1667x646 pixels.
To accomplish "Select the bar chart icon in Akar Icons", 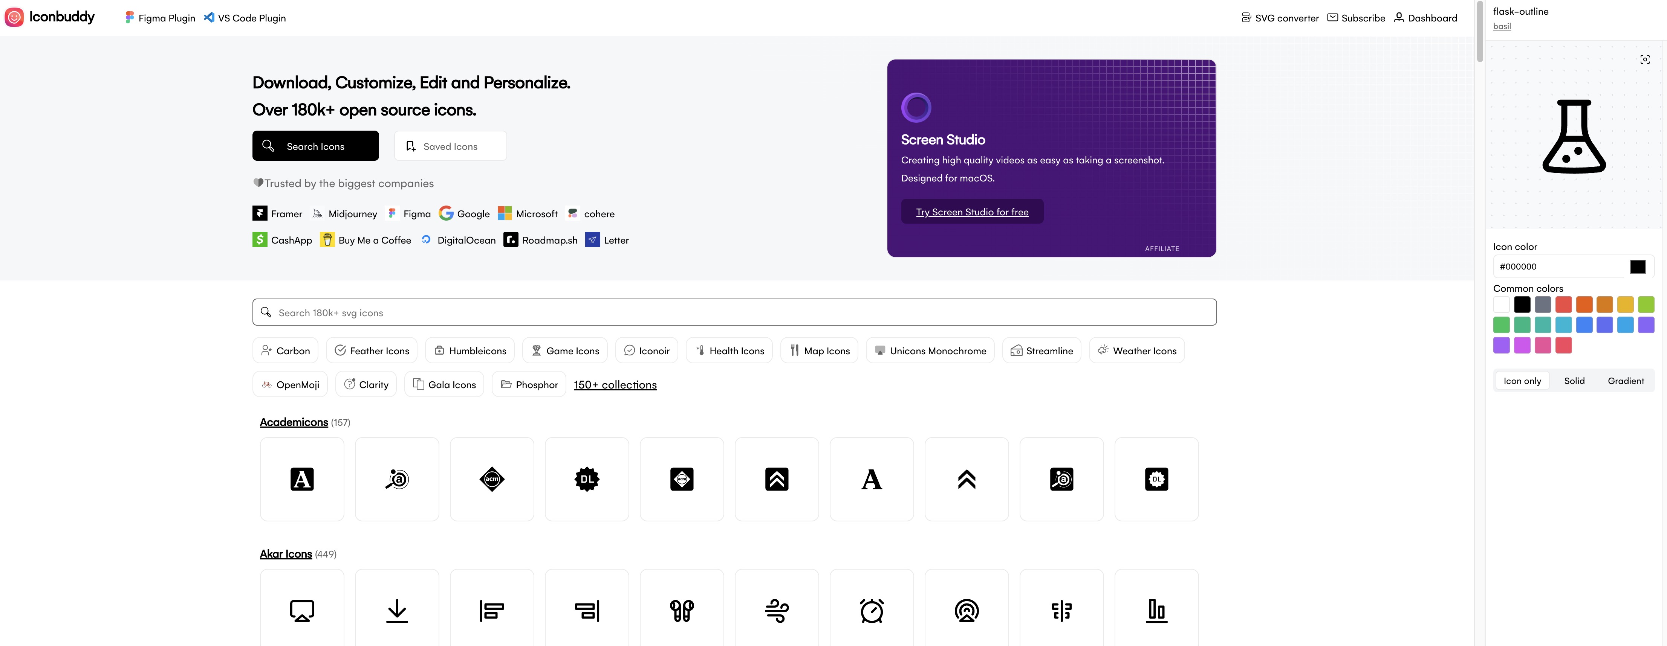I will click(1156, 611).
